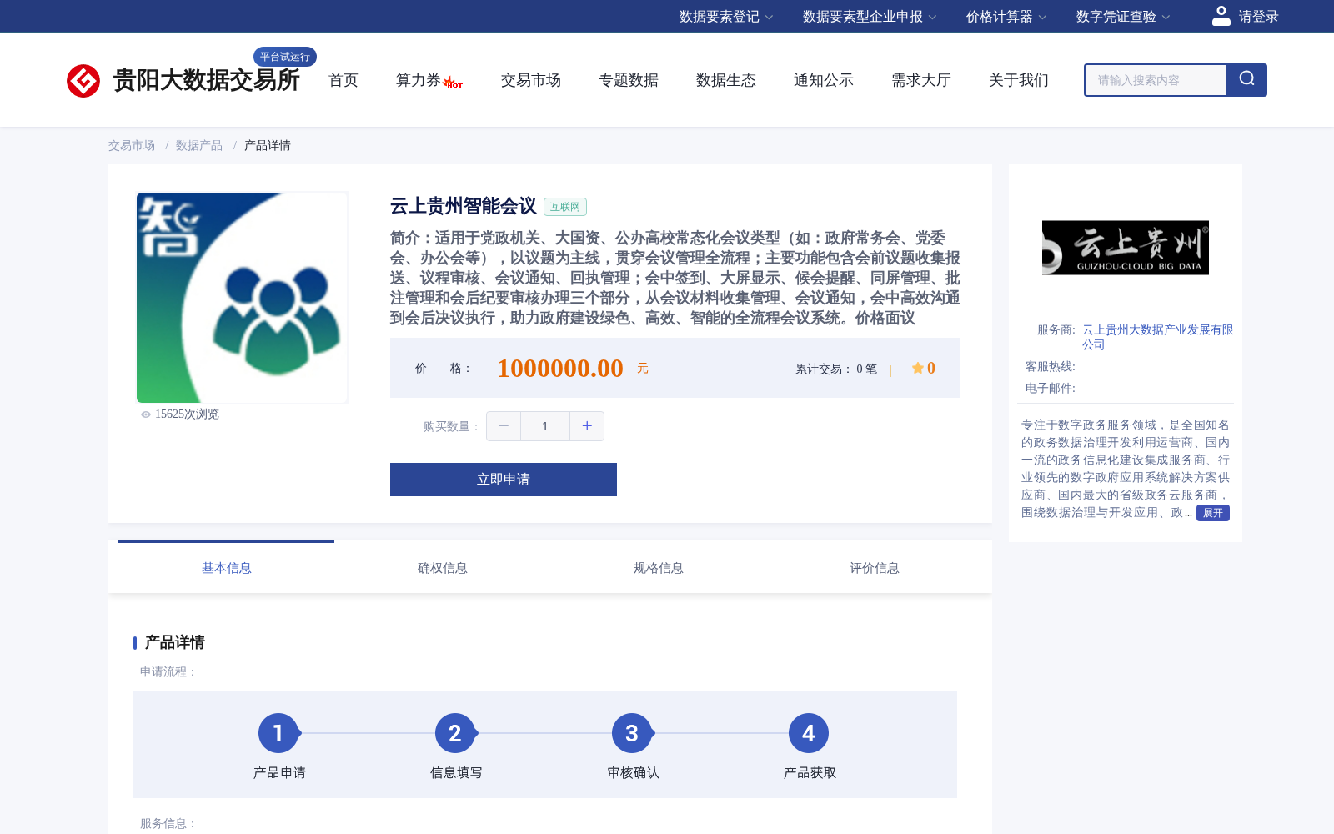Open the 数字凭证查验 dropdown
1334x834 pixels.
1123,17
